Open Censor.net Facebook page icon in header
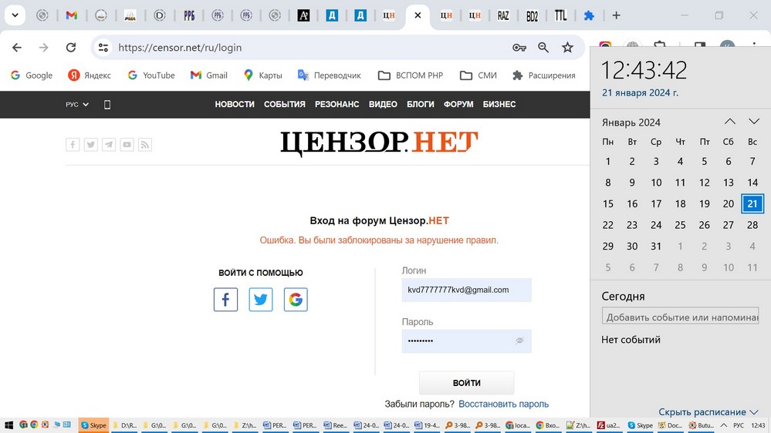Viewport: 771px width, 433px height. click(x=73, y=144)
